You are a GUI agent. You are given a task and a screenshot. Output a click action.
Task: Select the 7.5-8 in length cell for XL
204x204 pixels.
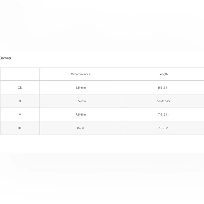(x=163, y=128)
